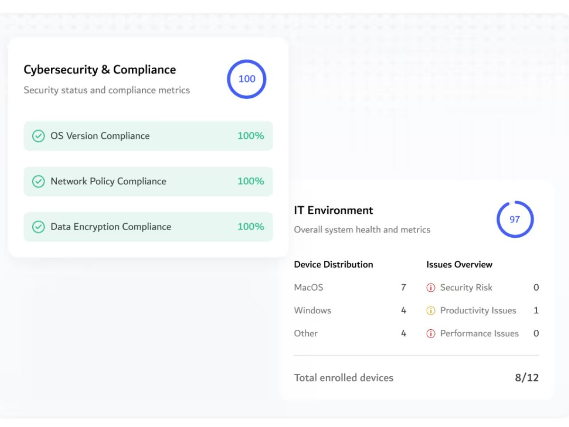Image resolution: width=569 pixels, height=427 pixels.
Task: Click the IT Environment score ring showing 97
Action: click(515, 219)
